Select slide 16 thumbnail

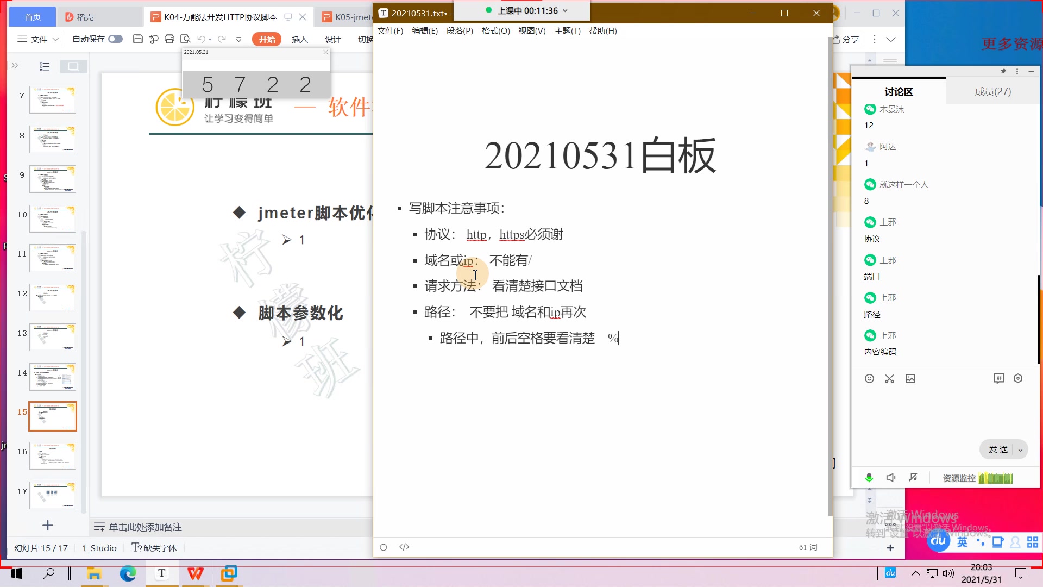point(53,455)
